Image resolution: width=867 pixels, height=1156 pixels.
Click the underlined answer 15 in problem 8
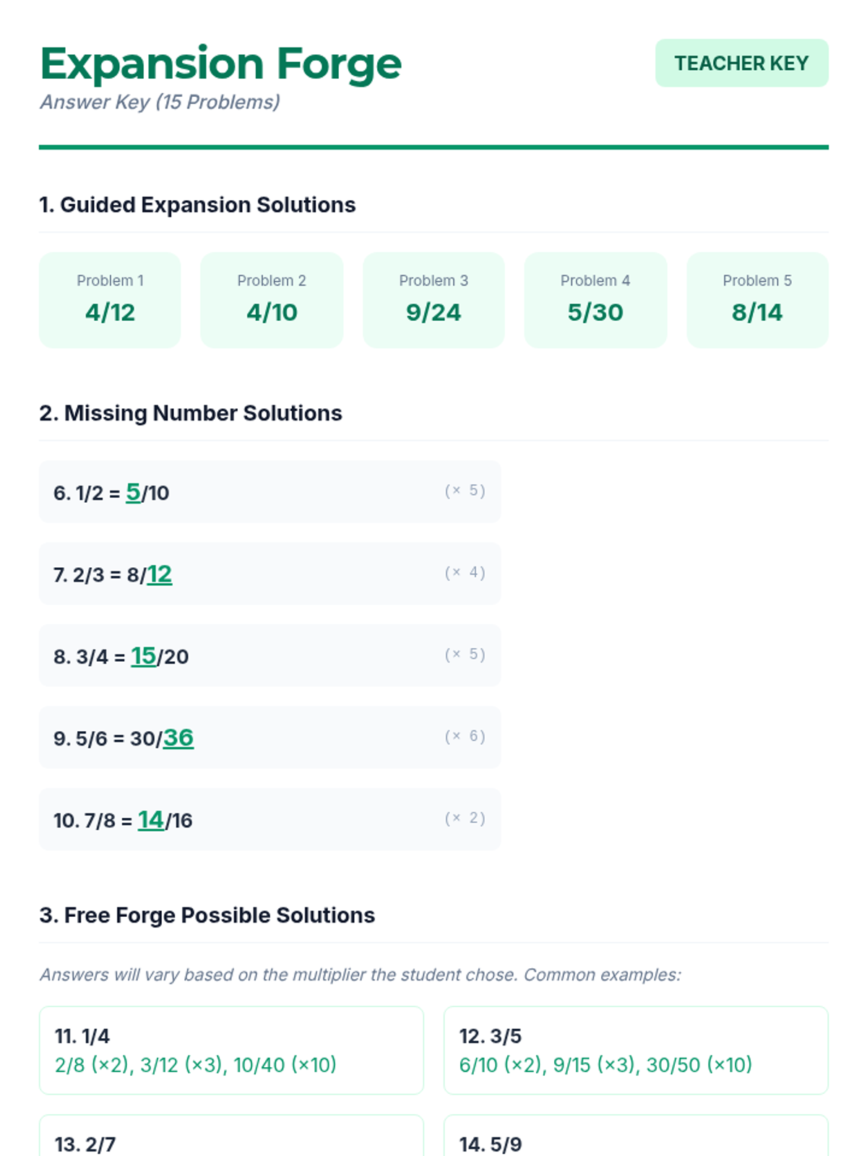pyautogui.click(x=143, y=656)
